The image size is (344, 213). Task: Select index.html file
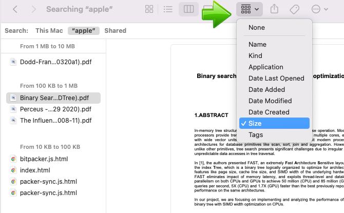pos(53,170)
